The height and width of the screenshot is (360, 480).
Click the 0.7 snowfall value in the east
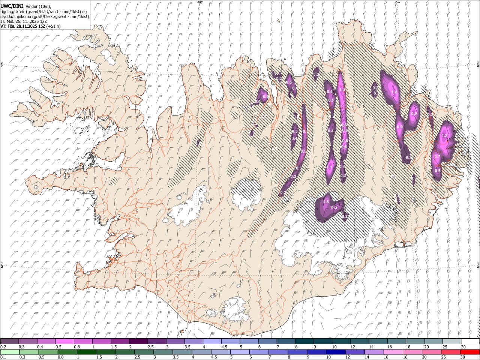[437, 157]
